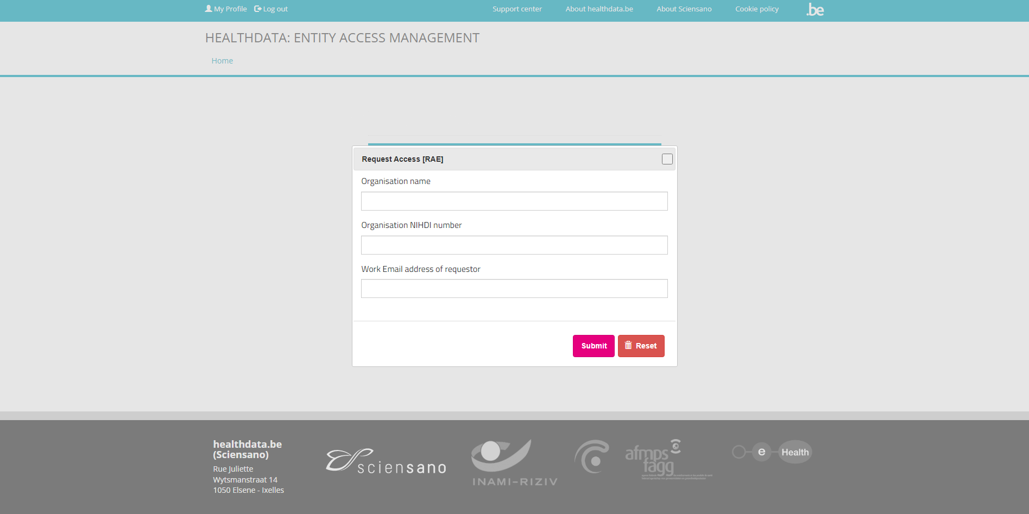View the Cookie policy link
The height and width of the screenshot is (514, 1029).
756,9
